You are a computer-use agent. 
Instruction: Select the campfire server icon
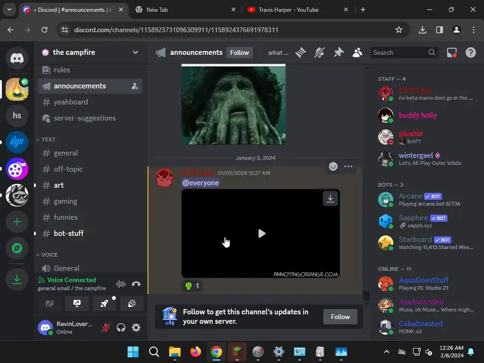pyautogui.click(x=17, y=89)
